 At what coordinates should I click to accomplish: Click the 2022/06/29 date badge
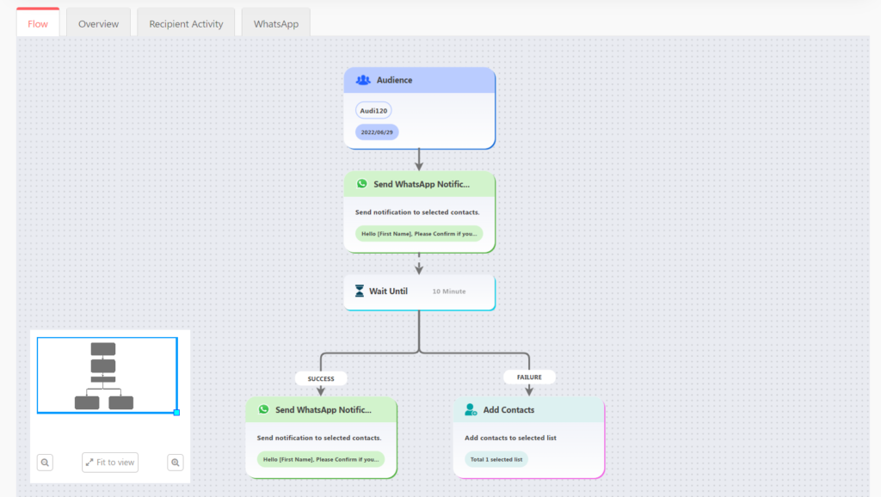377,132
